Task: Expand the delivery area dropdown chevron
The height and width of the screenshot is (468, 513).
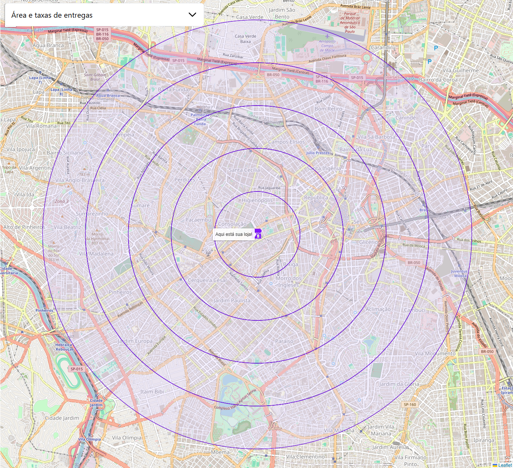Action: [192, 15]
